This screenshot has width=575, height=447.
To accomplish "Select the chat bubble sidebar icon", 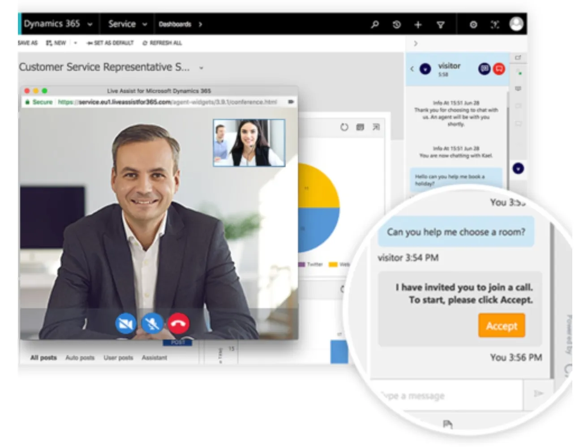I will tap(519, 89).
